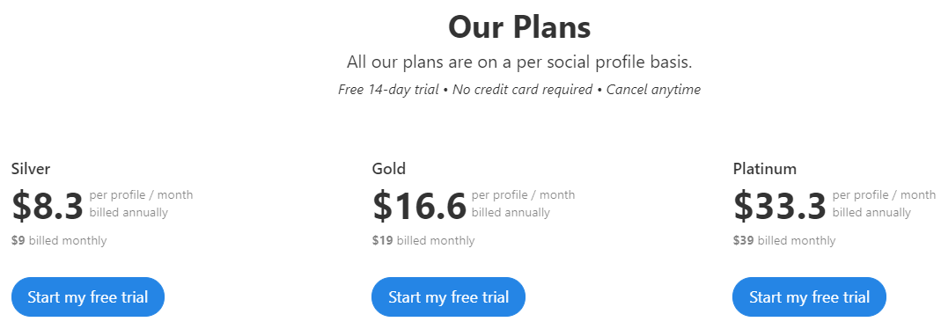Click the $9 billed monthly text

click(59, 241)
